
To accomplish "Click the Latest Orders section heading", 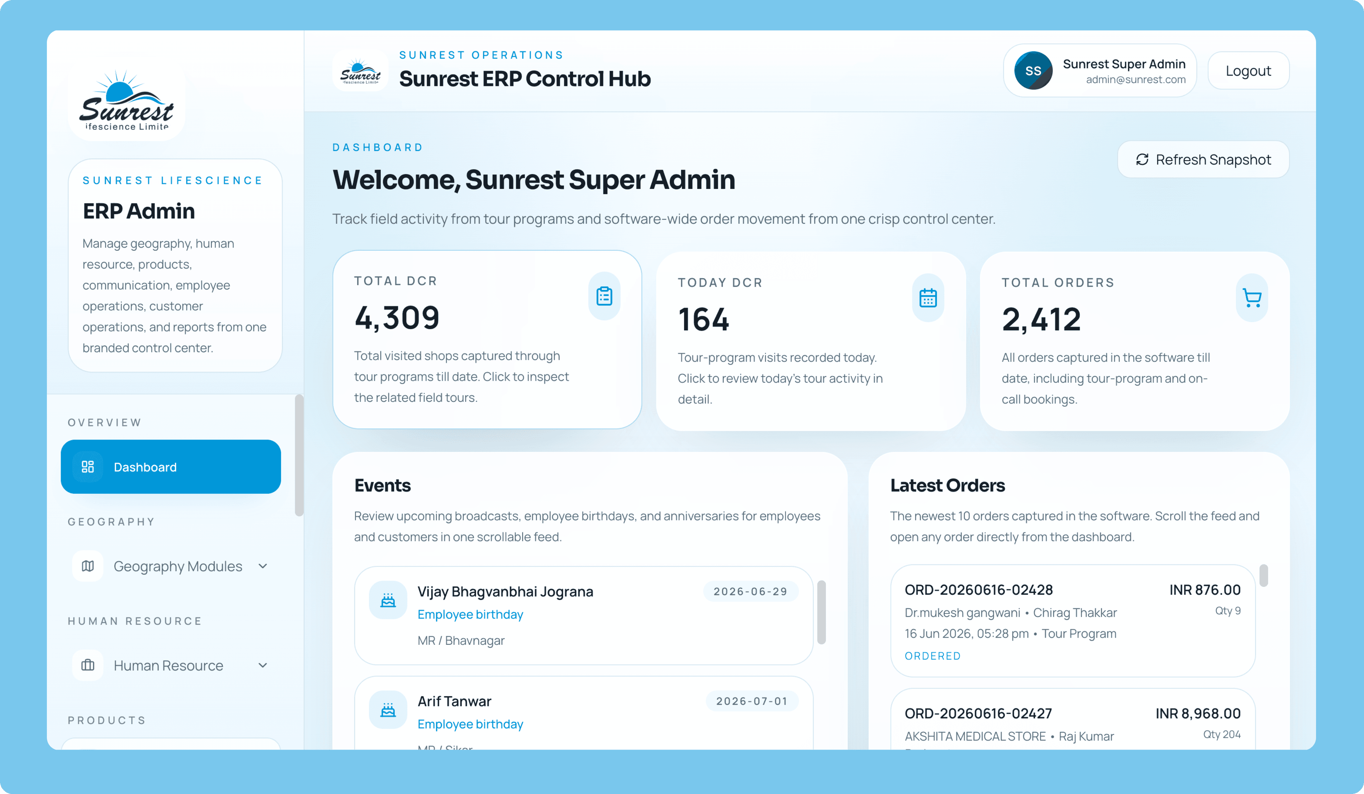I will (x=947, y=485).
